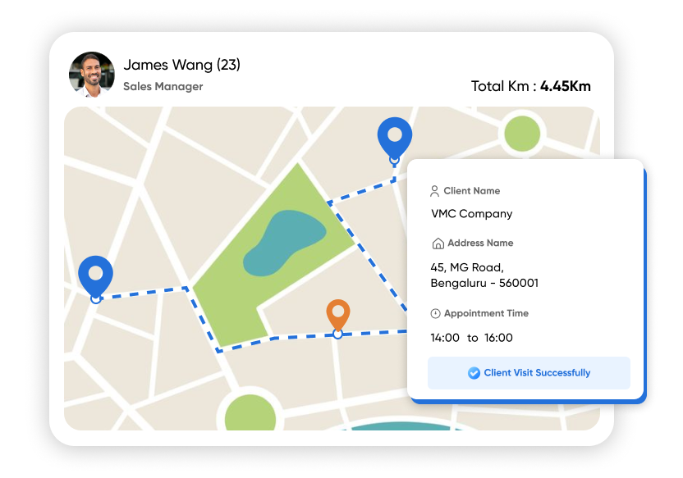Click the Sales Manager role label
The height and width of the screenshot is (478, 683).
(x=163, y=86)
